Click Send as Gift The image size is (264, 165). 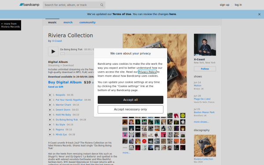click(56, 87)
